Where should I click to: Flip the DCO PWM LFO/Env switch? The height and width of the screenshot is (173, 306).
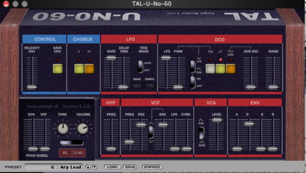click(193, 66)
